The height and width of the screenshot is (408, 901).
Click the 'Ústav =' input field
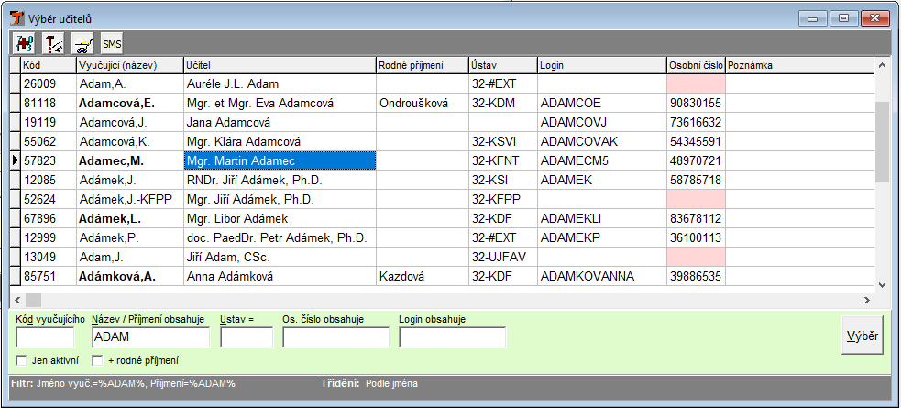247,337
